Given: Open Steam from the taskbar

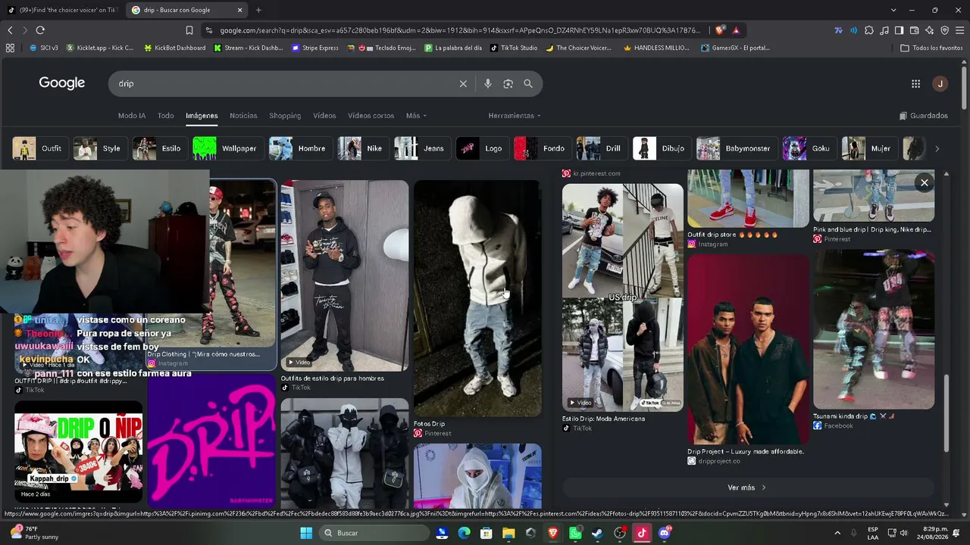Looking at the screenshot, I should [597, 533].
